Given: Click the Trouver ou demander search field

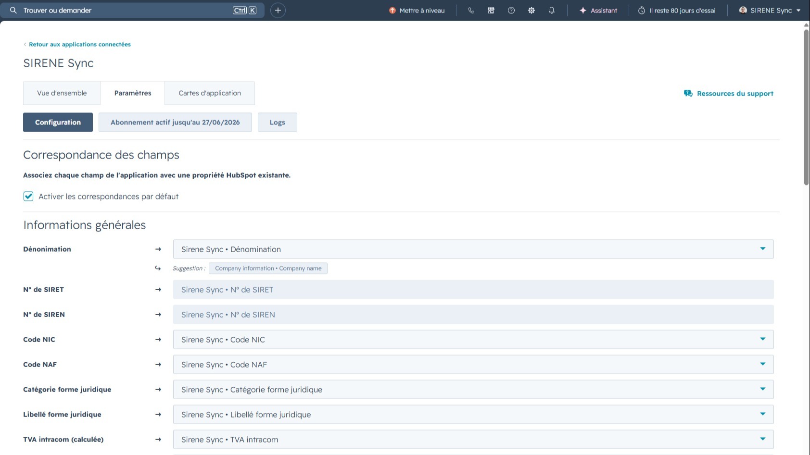Looking at the screenshot, I should [x=132, y=10].
